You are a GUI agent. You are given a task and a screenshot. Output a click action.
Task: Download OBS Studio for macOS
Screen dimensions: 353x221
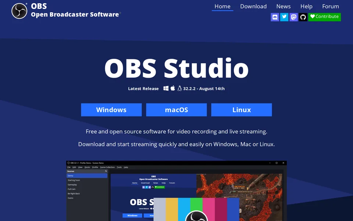click(176, 110)
